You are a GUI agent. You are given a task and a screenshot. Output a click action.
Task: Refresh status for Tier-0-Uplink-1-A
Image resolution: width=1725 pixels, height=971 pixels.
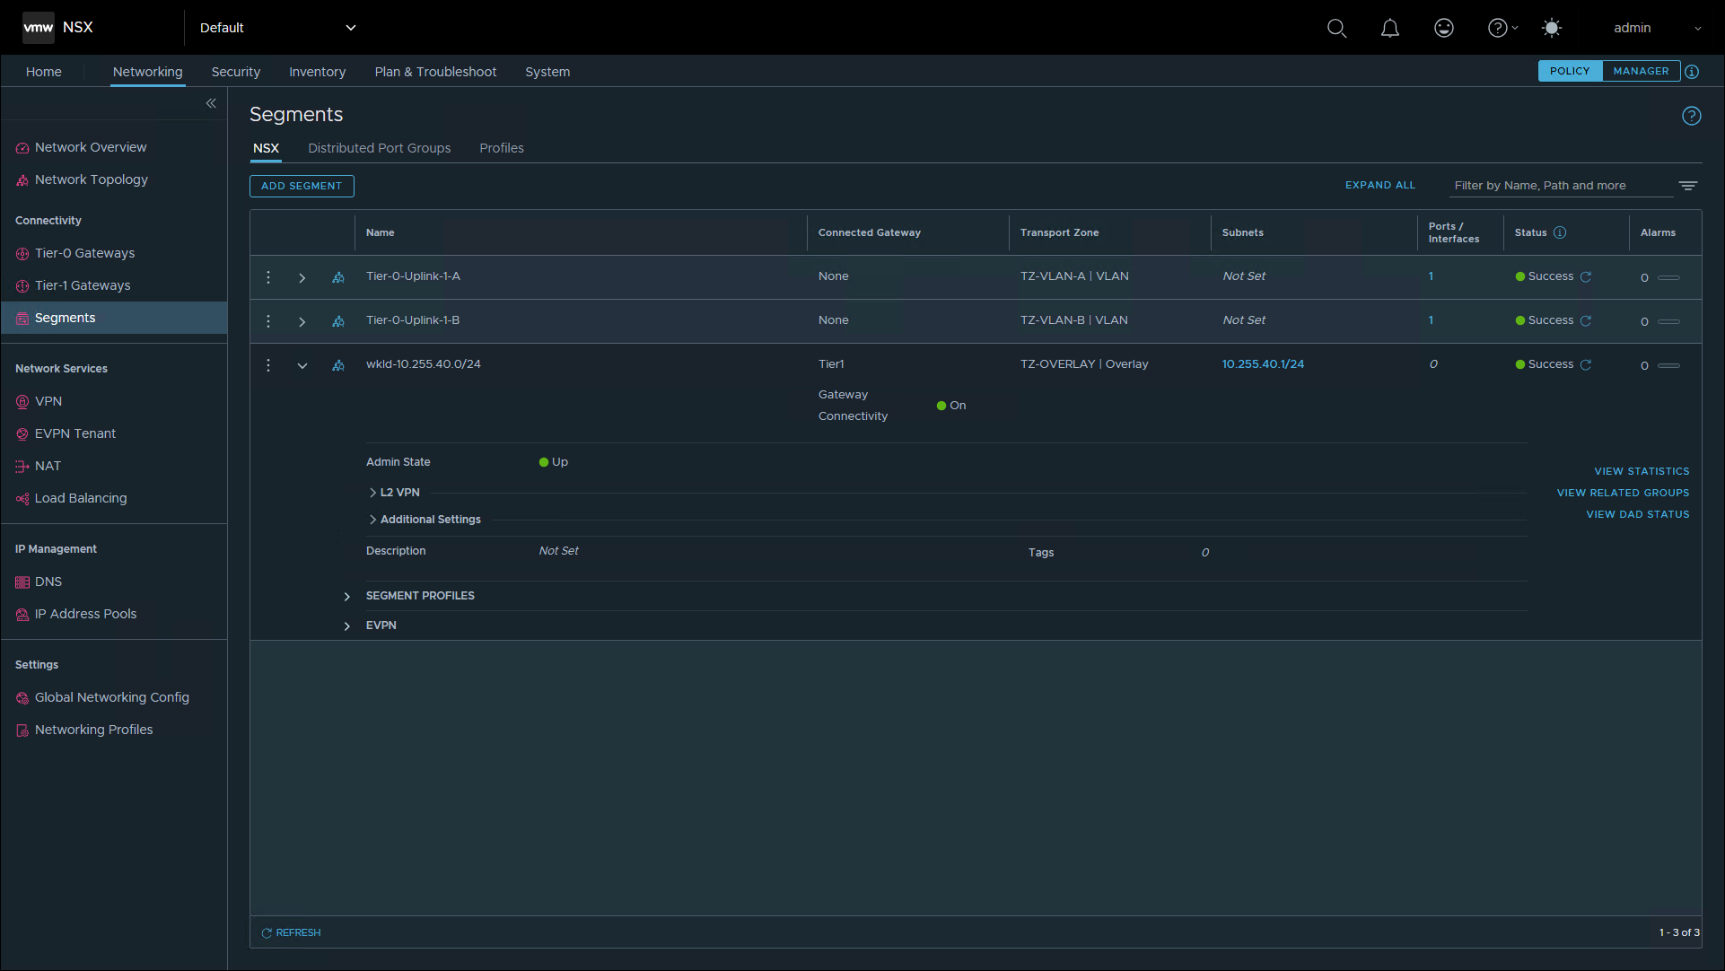coord(1586,276)
